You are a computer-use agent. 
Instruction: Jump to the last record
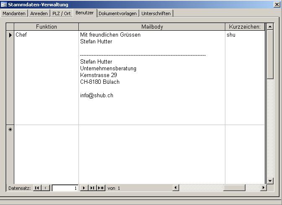coord(92,188)
